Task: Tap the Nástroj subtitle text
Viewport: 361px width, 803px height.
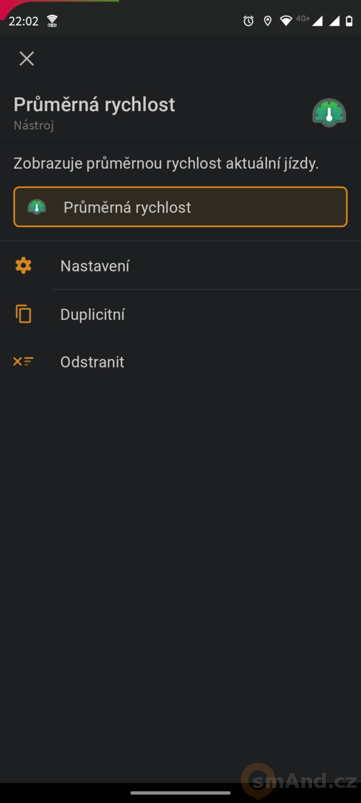Action: (34, 125)
